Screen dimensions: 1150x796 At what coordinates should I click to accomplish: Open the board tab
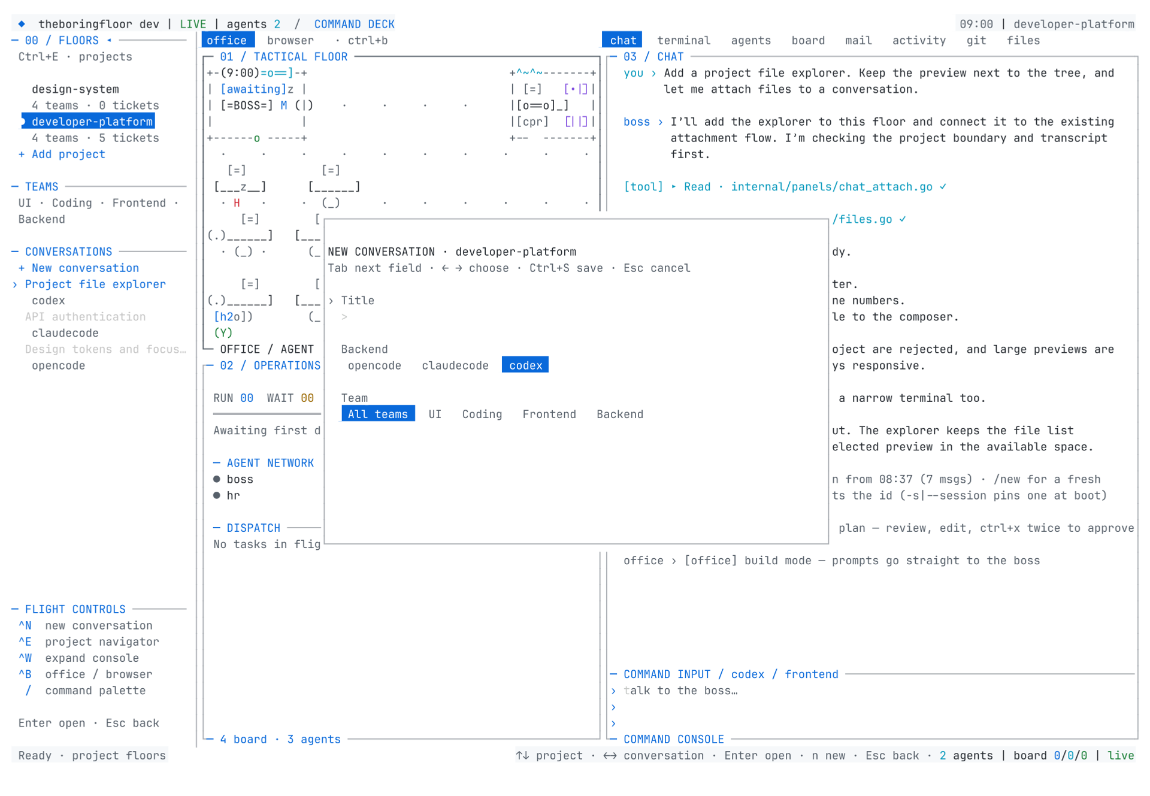(x=808, y=40)
